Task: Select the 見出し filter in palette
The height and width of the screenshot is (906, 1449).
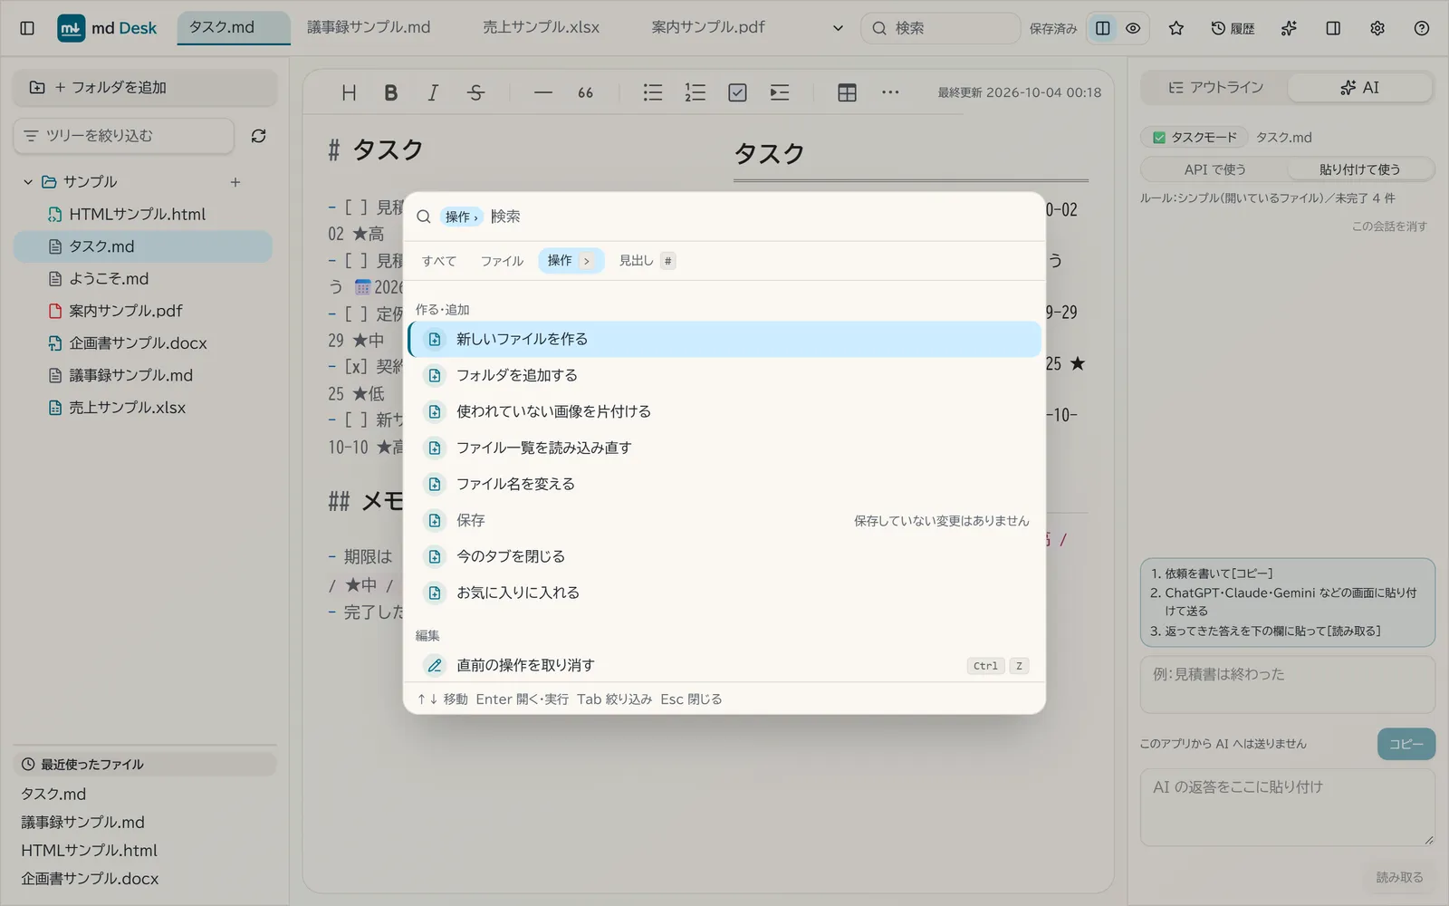Action: (x=647, y=261)
